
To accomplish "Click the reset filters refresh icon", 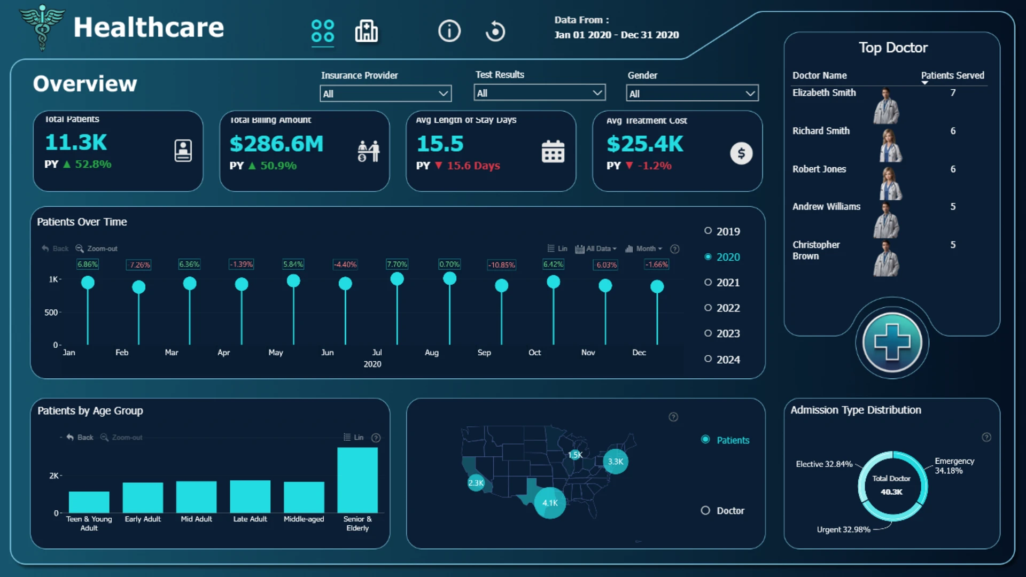I will 495,31.
